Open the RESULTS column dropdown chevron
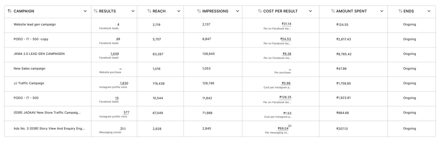This screenshot has height=141, width=442. pos(133,11)
